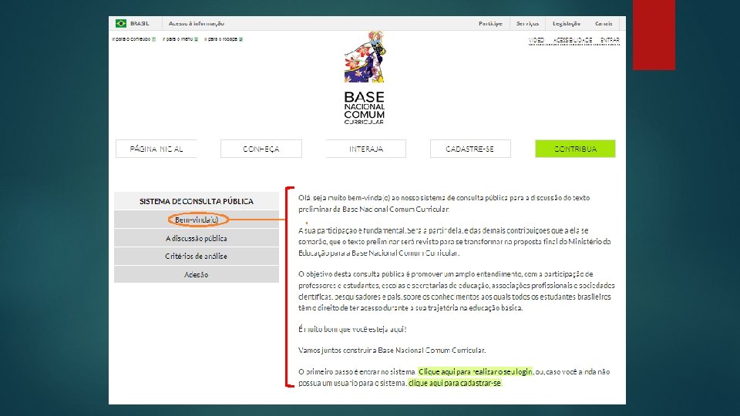Click the green CONTRIBUA button

tap(575, 149)
